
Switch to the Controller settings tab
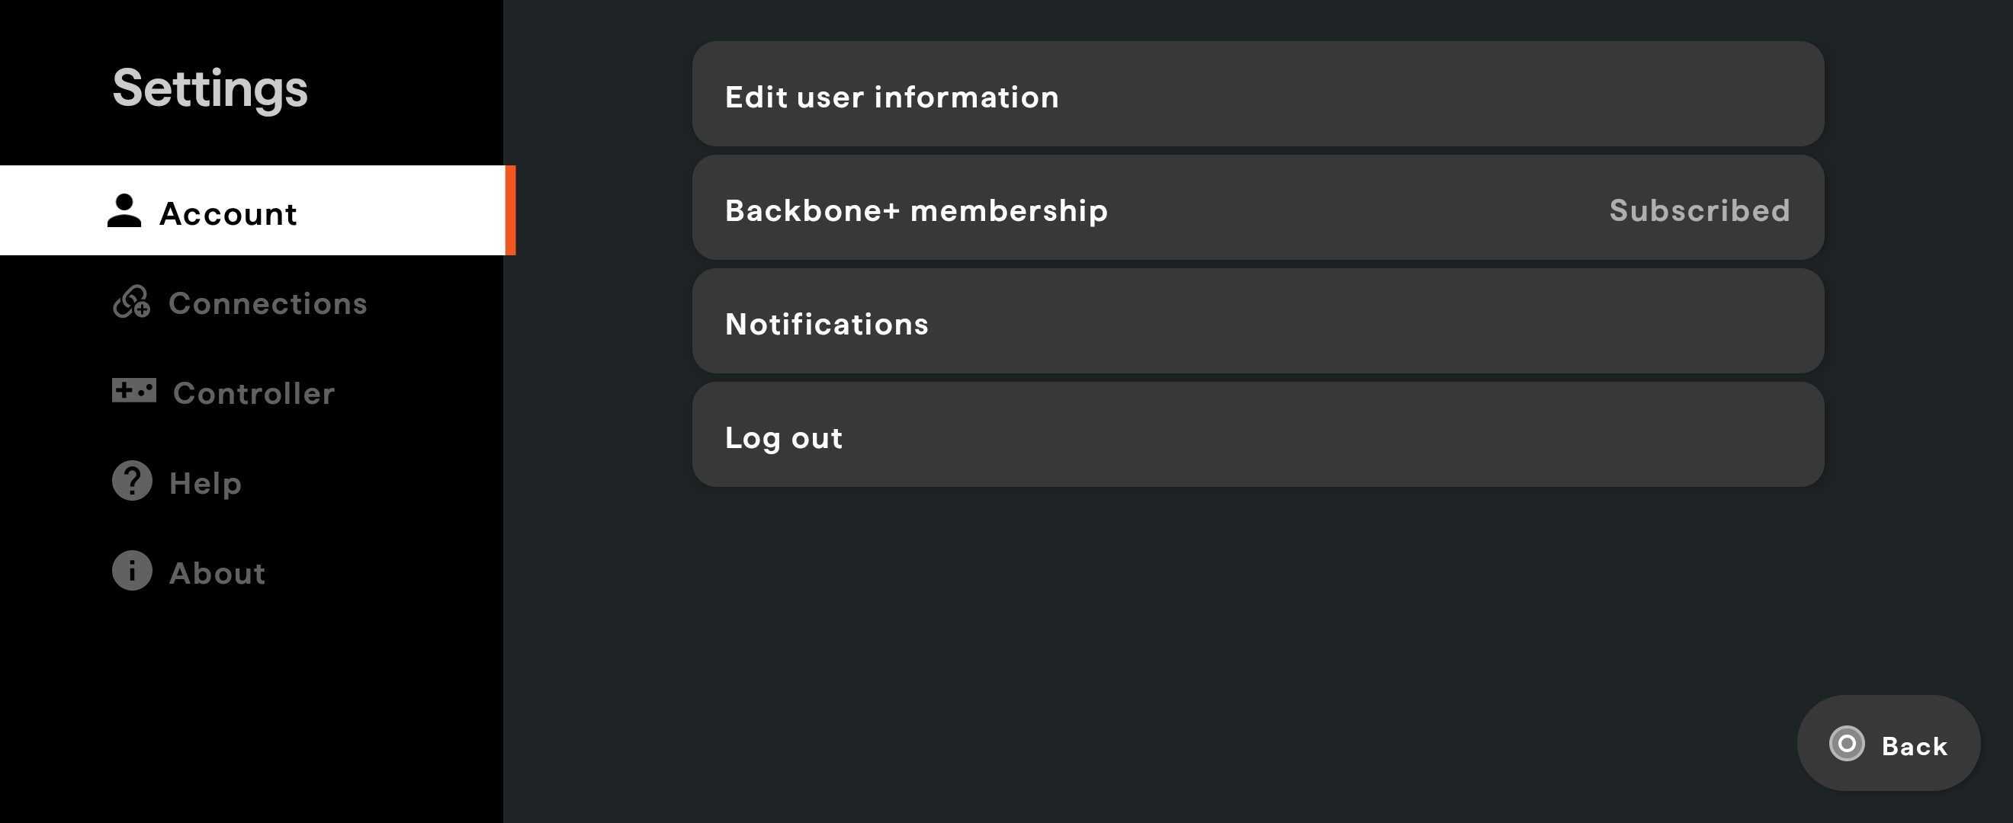point(253,392)
